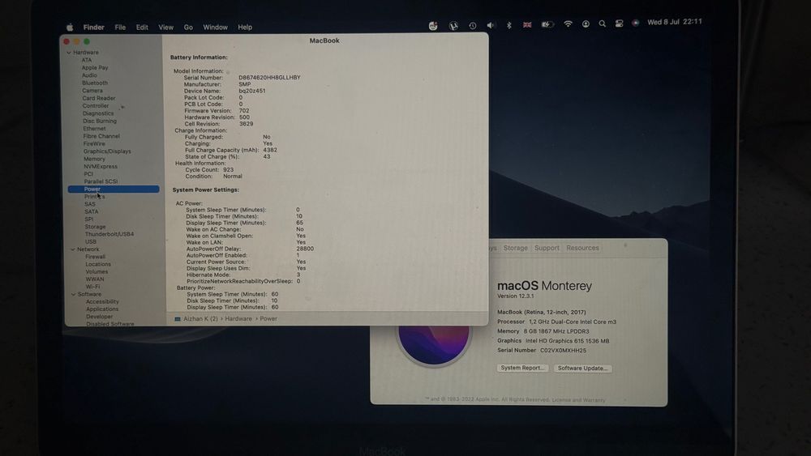Select Fibre Channel in the sidebar
The width and height of the screenshot is (811, 456).
[101, 136]
